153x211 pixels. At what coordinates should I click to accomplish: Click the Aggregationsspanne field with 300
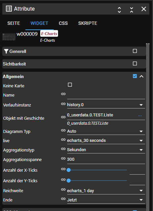(106, 160)
